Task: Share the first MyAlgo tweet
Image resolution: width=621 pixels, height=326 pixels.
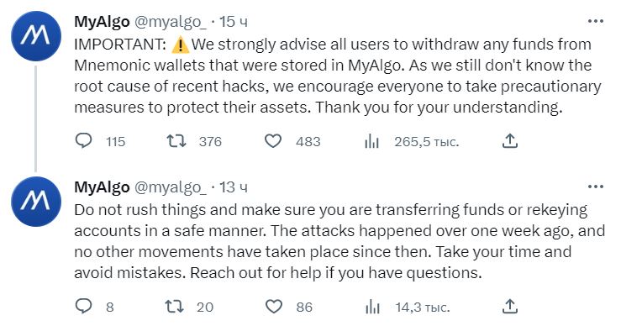Action: pos(510,140)
